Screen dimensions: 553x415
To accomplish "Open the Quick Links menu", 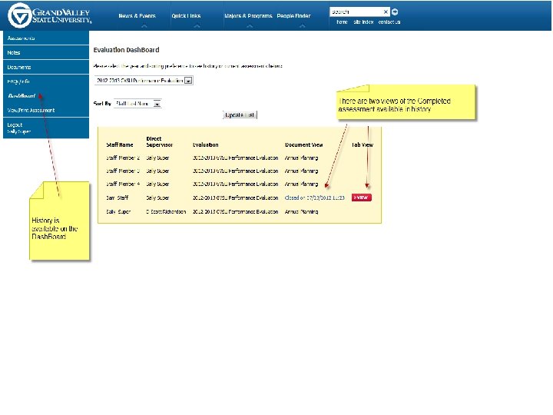I will (x=186, y=16).
